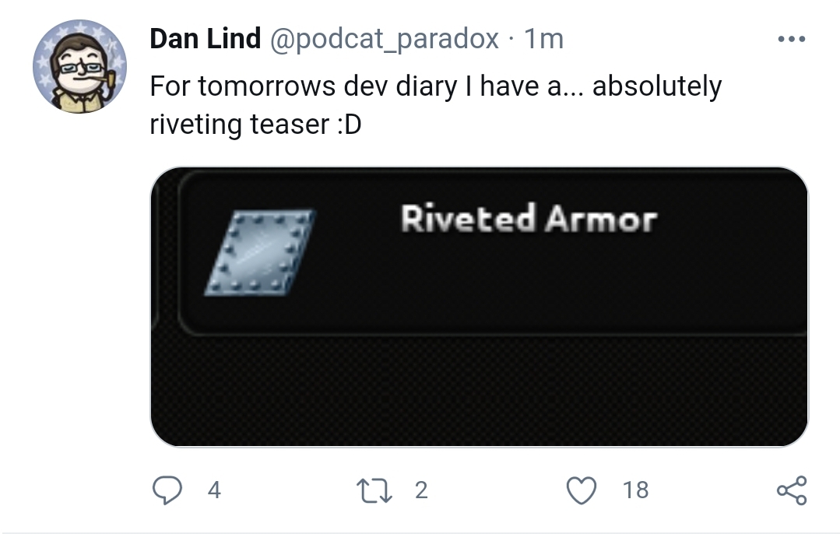Click the words riveting teaser
This screenshot has height=534, width=840.
click(x=240, y=125)
